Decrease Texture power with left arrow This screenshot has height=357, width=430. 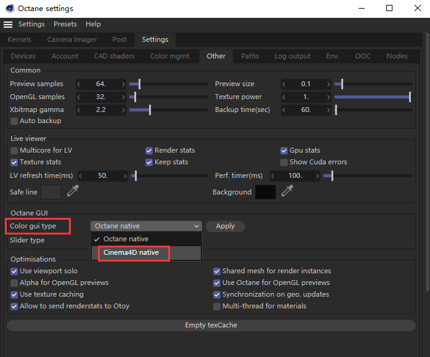[x=284, y=97]
